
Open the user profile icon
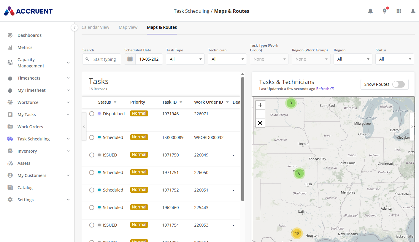(413, 11)
